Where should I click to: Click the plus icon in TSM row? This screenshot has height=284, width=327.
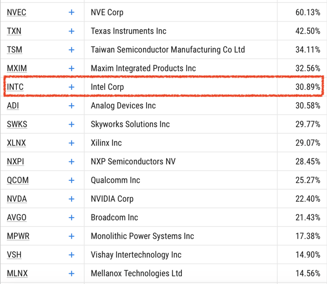coord(72,50)
